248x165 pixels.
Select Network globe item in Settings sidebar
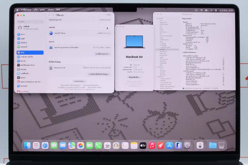[30, 43]
